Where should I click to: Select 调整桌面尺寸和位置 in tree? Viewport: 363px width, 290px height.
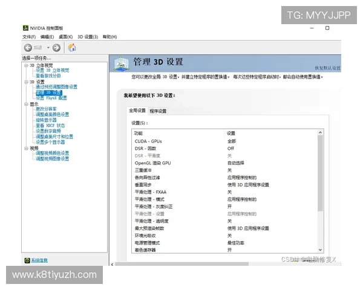point(54,137)
